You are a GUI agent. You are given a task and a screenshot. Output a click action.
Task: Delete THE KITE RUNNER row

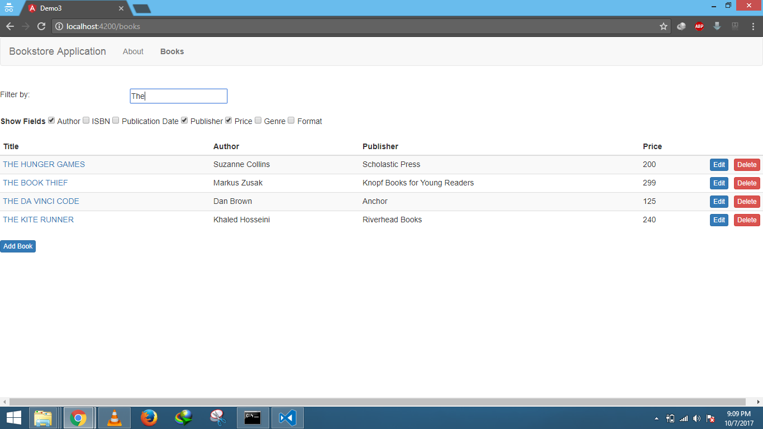click(747, 220)
